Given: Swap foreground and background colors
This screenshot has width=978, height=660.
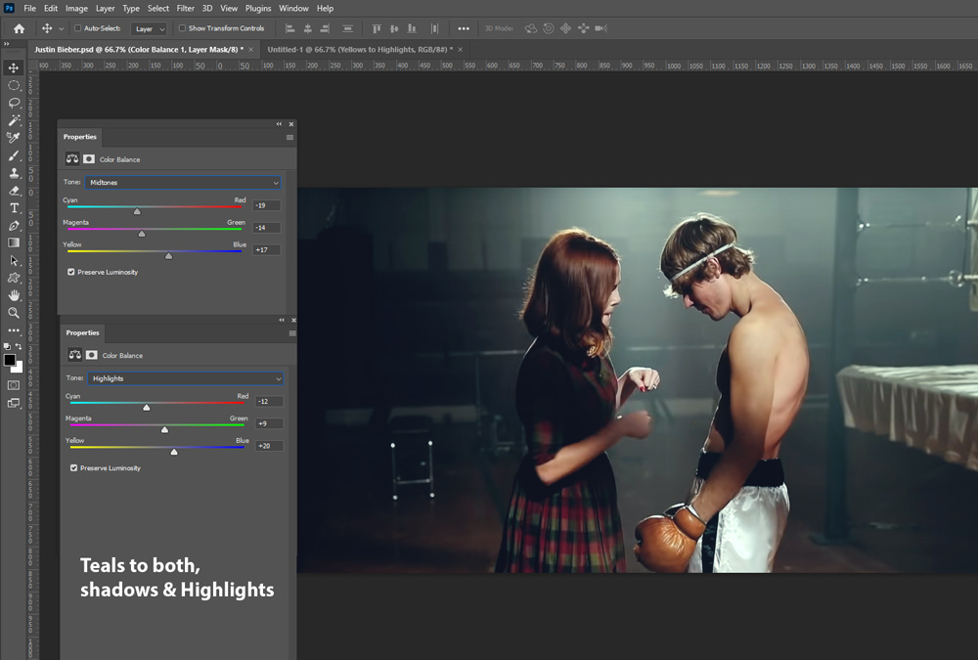Looking at the screenshot, I should click(x=19, y=346).
